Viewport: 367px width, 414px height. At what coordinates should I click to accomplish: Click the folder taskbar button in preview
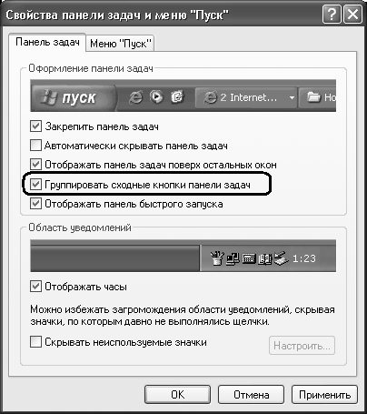coord(317,97)
